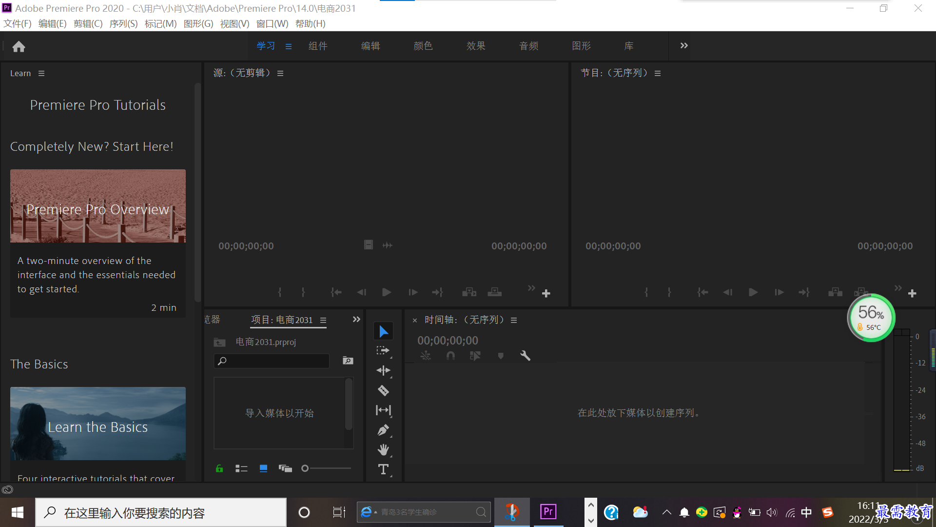The width and height of the screenshot is (936, 527).
Task: Select the Hand tool
Action: tap(383, 449)
